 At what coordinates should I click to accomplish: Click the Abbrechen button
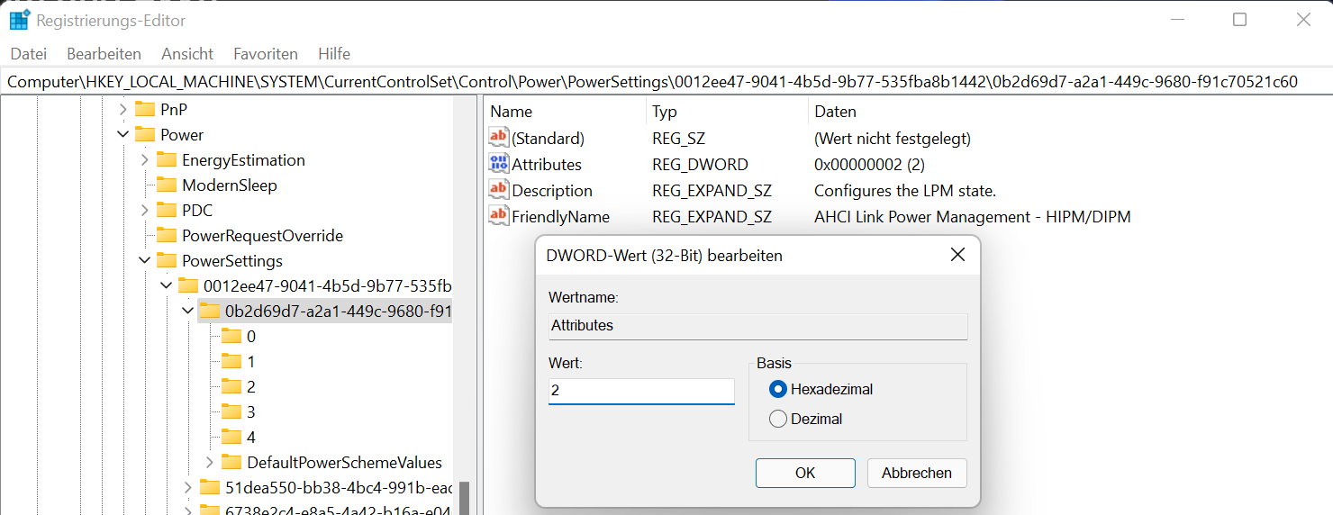point(917,473)
